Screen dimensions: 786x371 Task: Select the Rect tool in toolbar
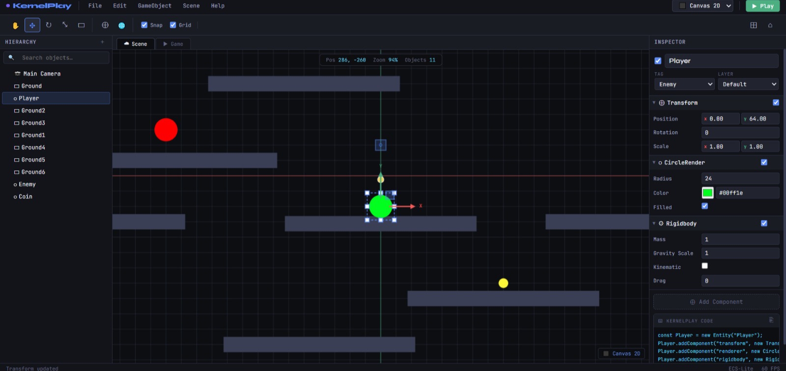tap(82, 25)
